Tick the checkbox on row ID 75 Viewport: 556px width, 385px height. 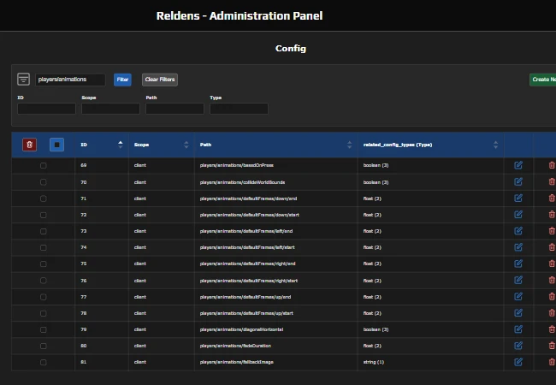tap(44, 264)
